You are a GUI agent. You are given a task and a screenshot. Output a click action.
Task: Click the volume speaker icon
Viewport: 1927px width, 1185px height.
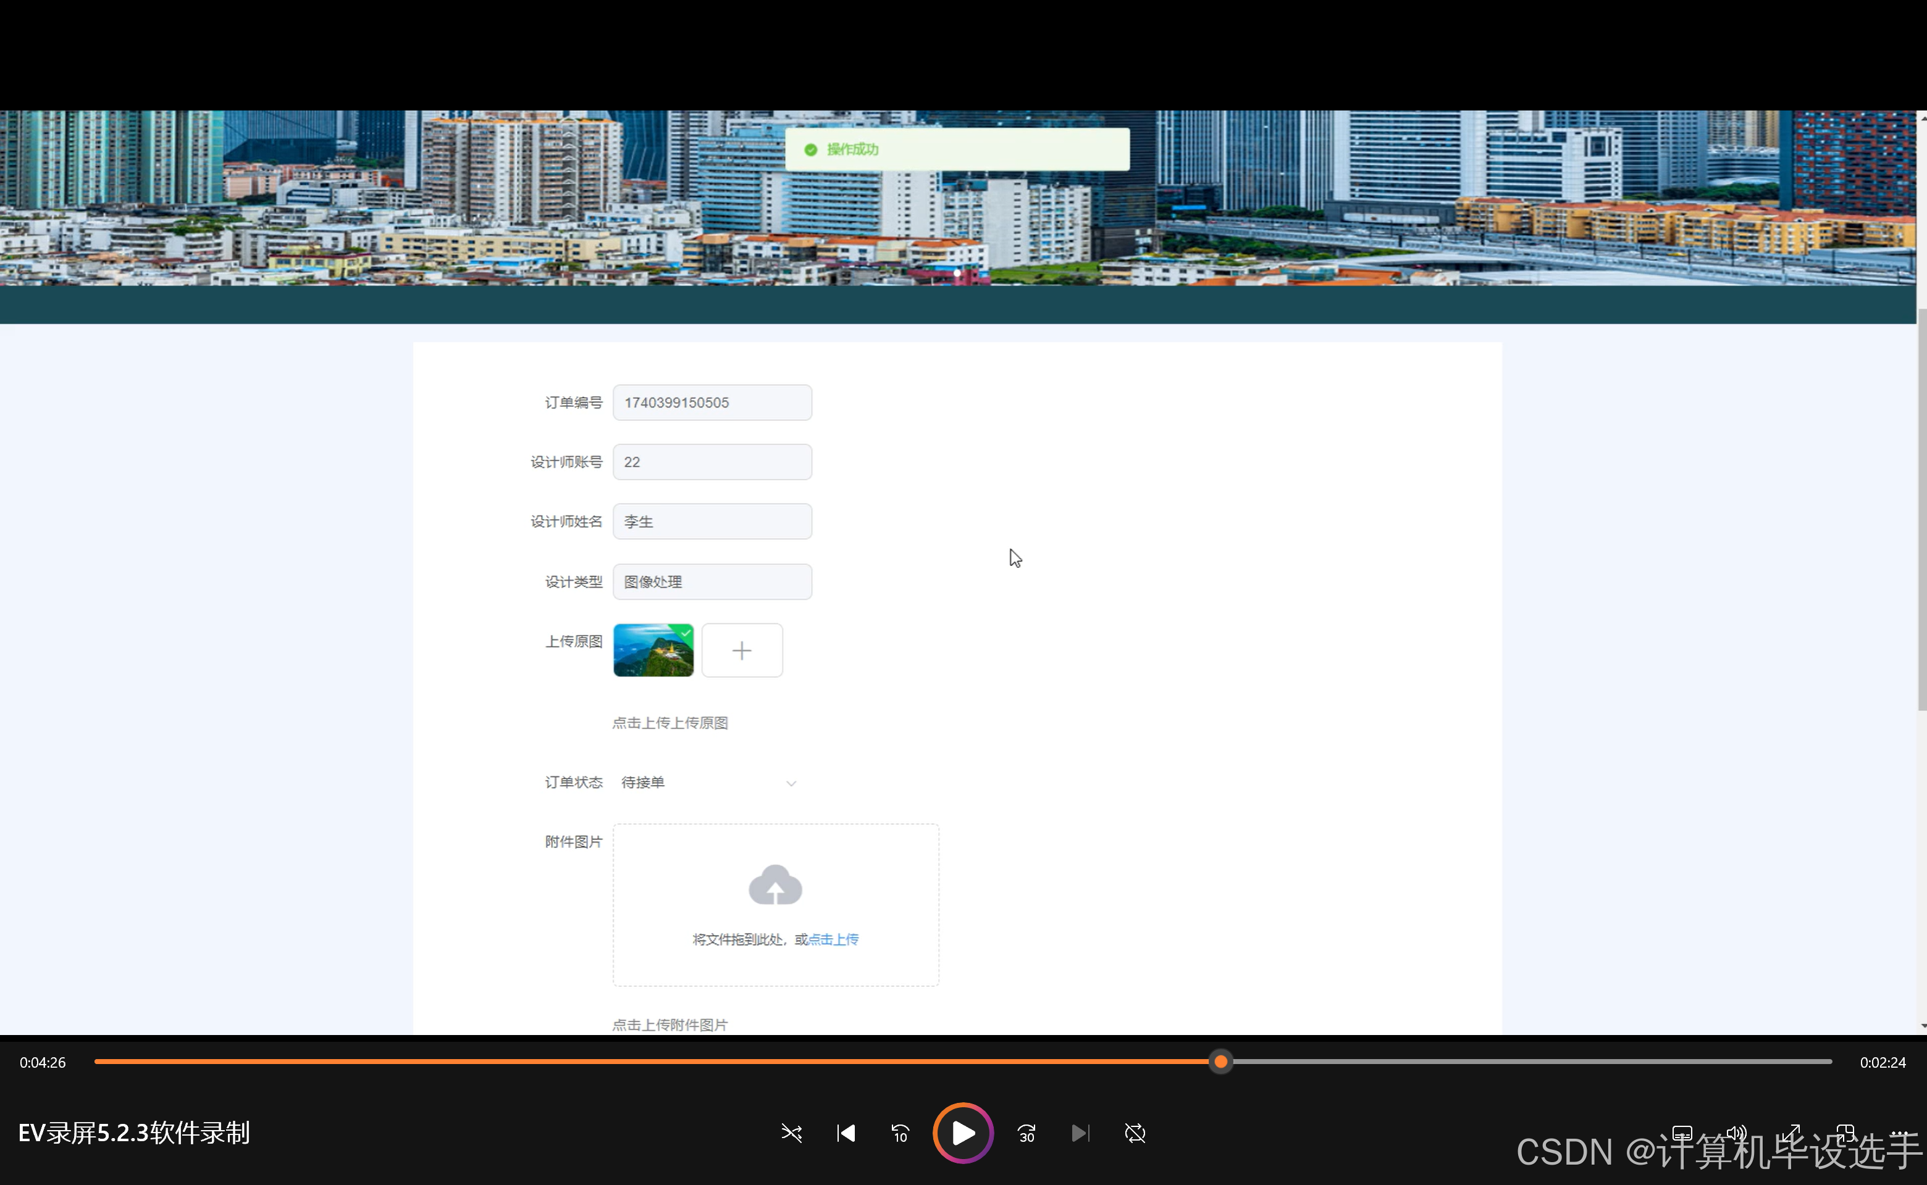(x=1736, y=1133)
